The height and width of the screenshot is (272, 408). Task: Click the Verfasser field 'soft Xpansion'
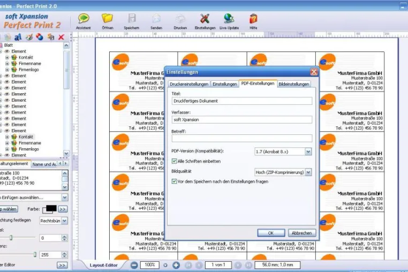point(241,120)
